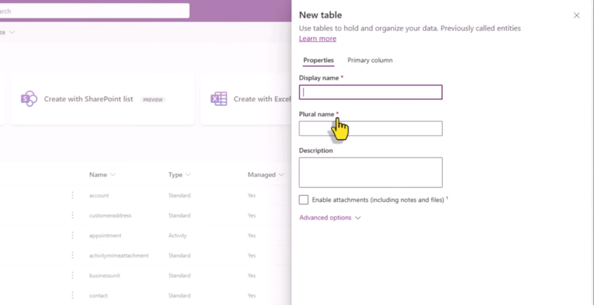Open the more options dots for activitymimeattachment row
Image resolution: width=594 pixels, height=305 pixels.
pos(73,255)
